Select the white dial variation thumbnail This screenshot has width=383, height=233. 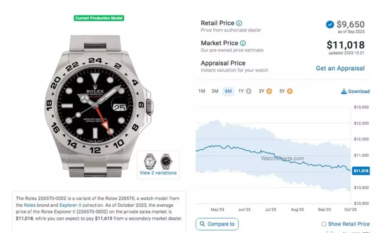tap(150, 161)
